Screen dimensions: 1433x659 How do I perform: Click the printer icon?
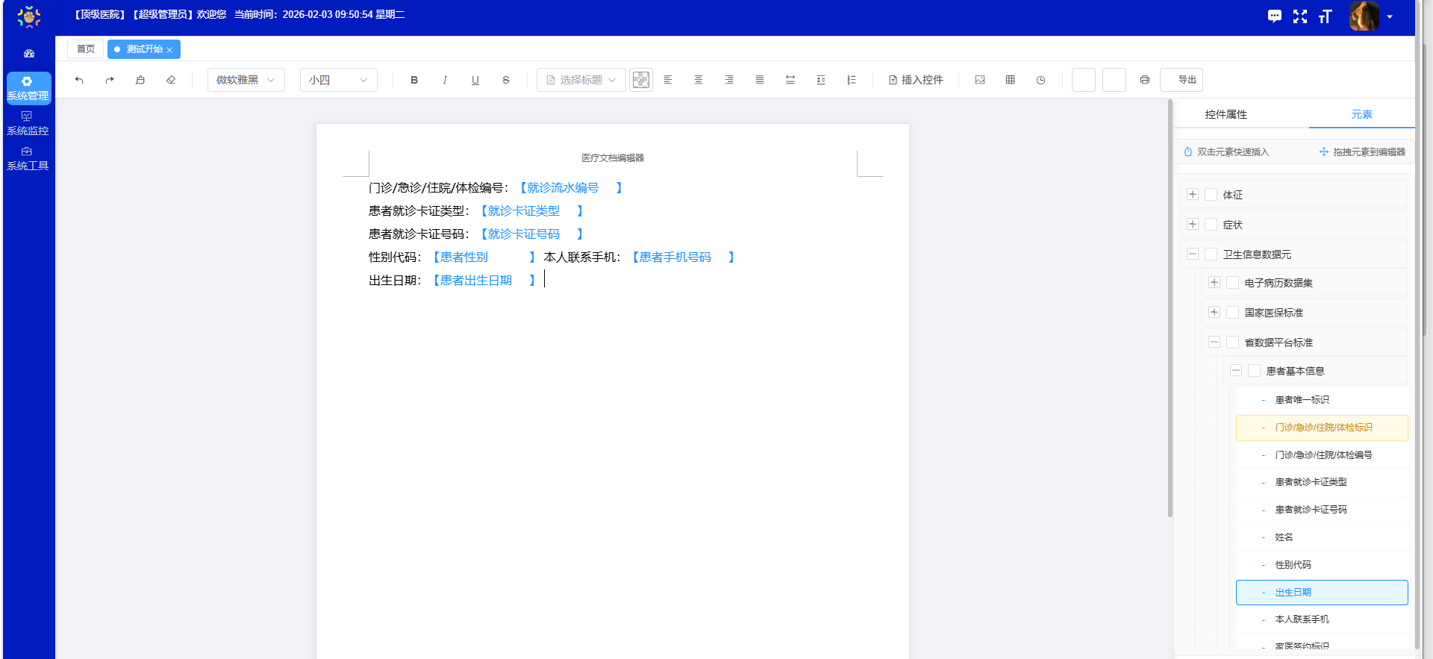[x=1145, y=80]
